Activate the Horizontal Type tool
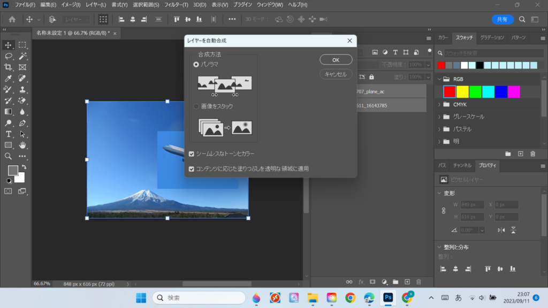This screenshot has width=548, height=308. [8, 134]
